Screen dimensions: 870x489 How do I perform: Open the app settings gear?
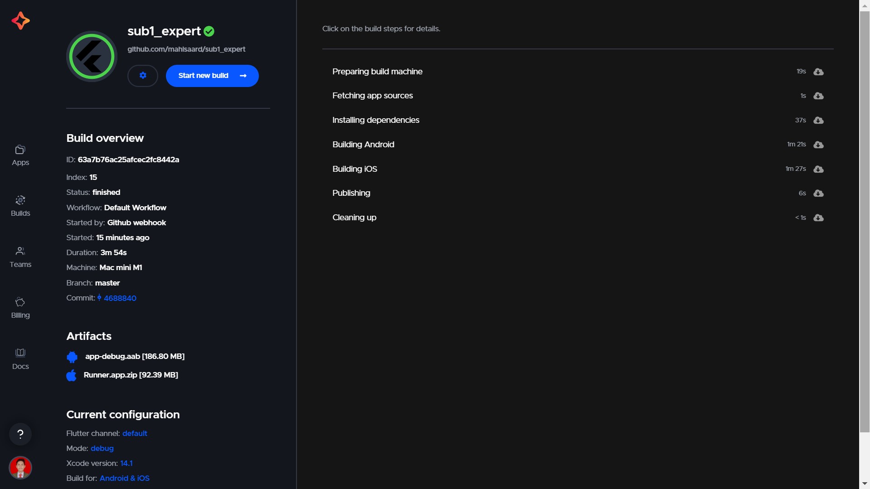[143, 75]
